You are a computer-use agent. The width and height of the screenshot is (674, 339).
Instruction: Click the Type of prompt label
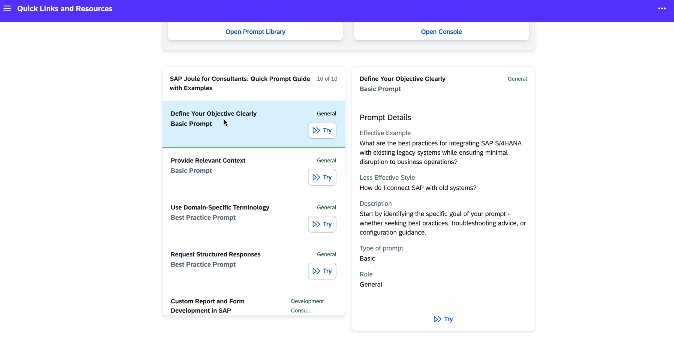[x=381, y=248]
